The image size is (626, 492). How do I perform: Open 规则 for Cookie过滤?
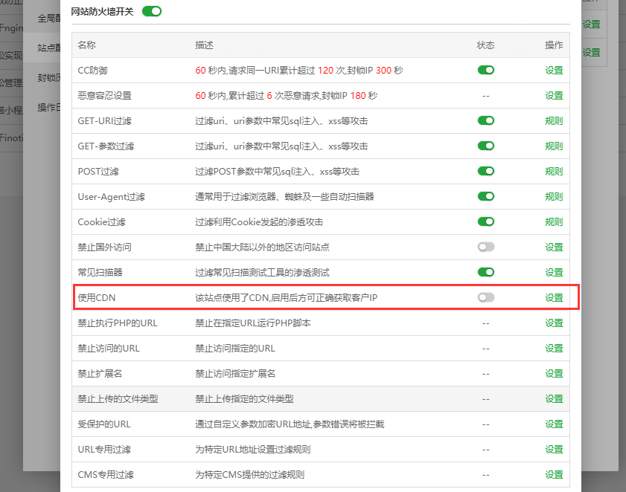pyautogui.click(x=554, y=222)
